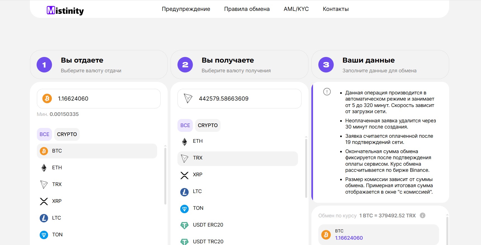The image size is (481, 245).
Task: Click step 2 circle badge
Action: 185,65
